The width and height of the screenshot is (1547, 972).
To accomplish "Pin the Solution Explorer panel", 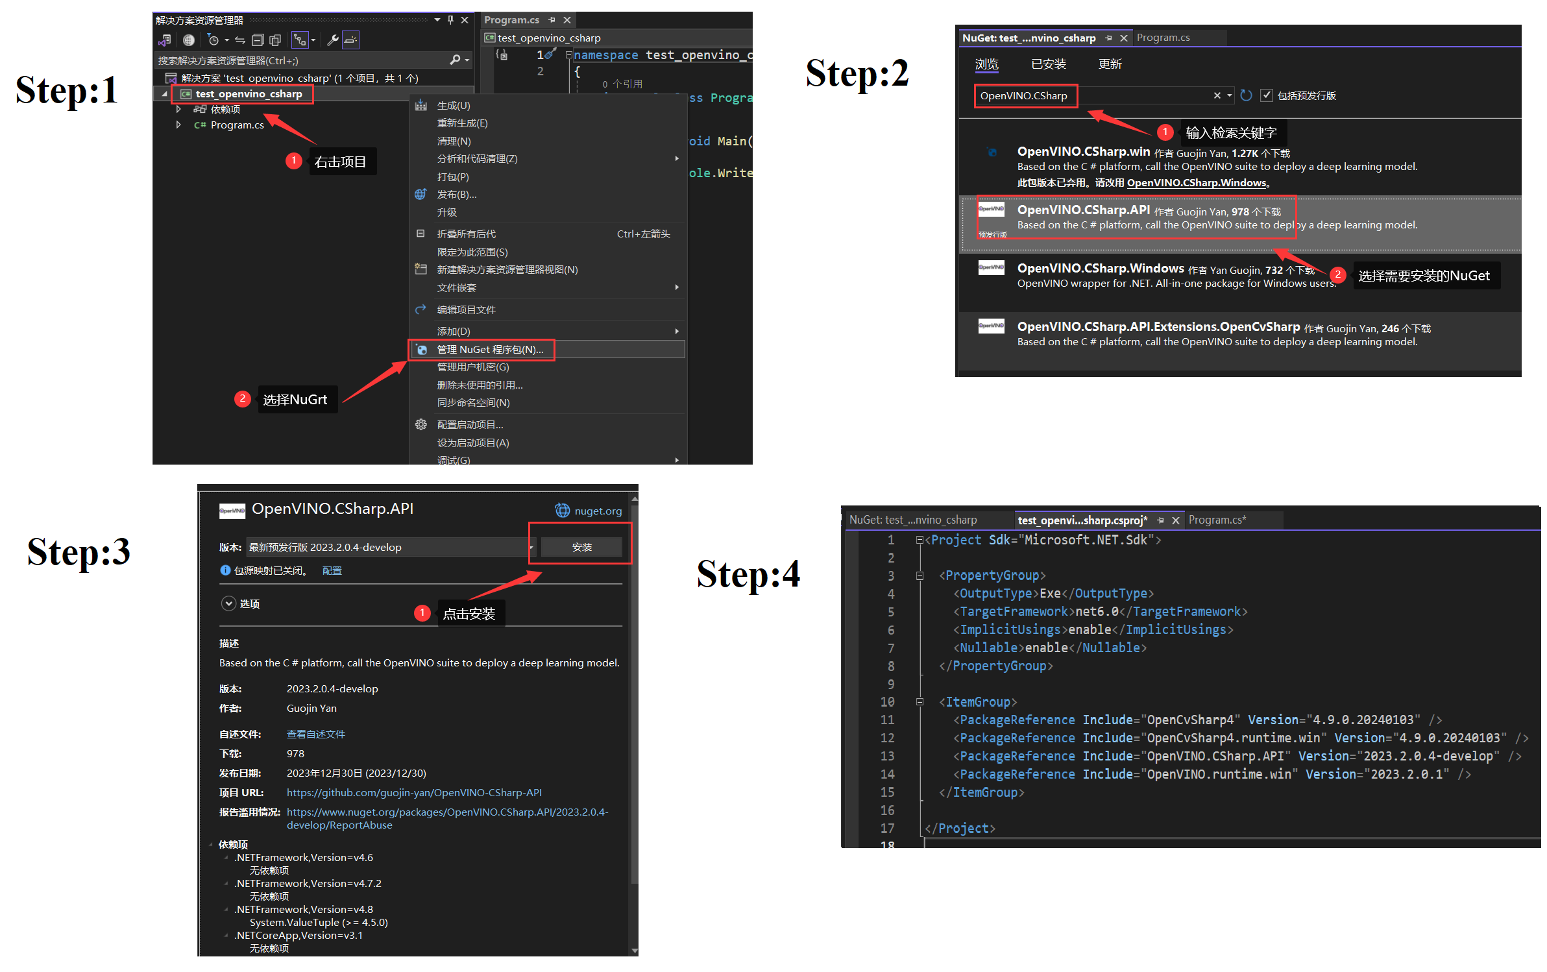I will [x=450, y=20].
